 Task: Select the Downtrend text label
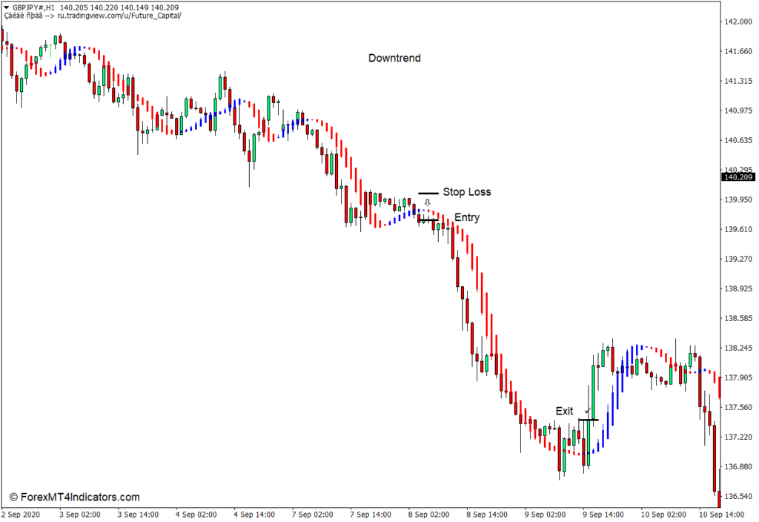[394, 58]
